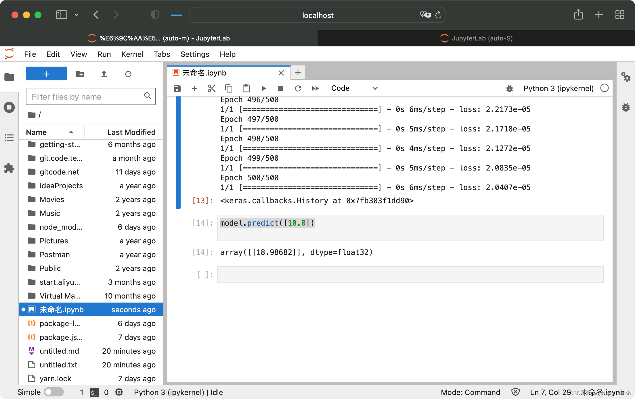The width and height of the screenshot is (635, 399).
Task: Open table of contents sidebar
Action: click(9, 138)
